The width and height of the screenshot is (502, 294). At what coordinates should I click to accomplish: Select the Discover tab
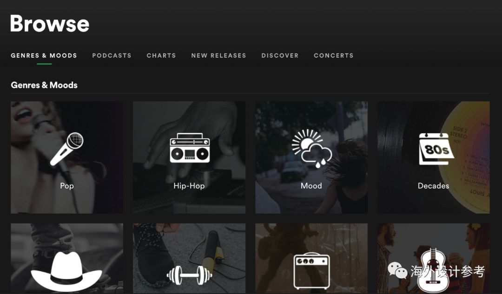click(280, 55)
